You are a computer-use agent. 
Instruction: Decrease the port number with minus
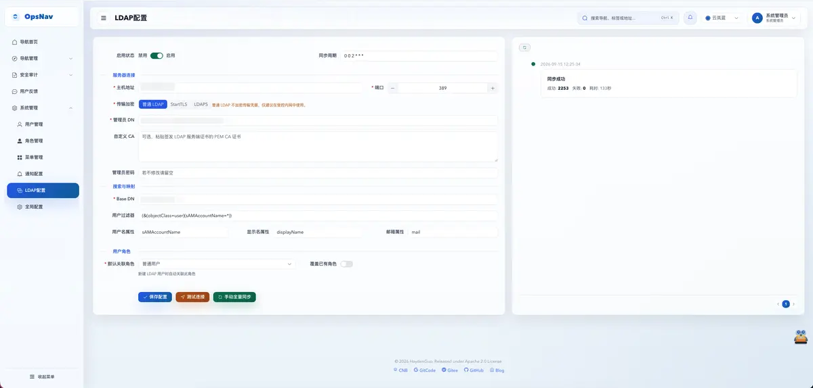tap(394, 88)
